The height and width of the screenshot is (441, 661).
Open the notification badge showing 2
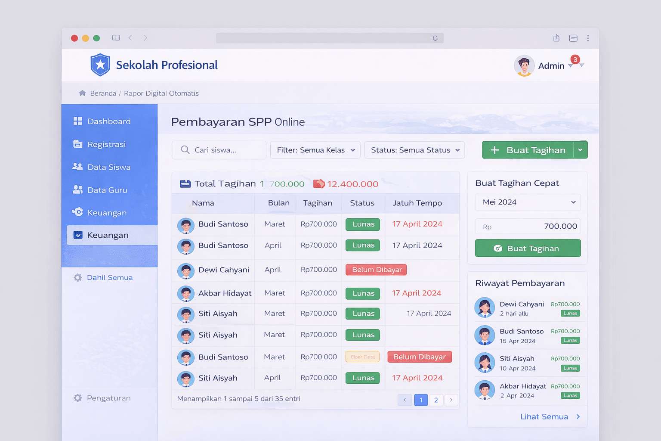575,59
